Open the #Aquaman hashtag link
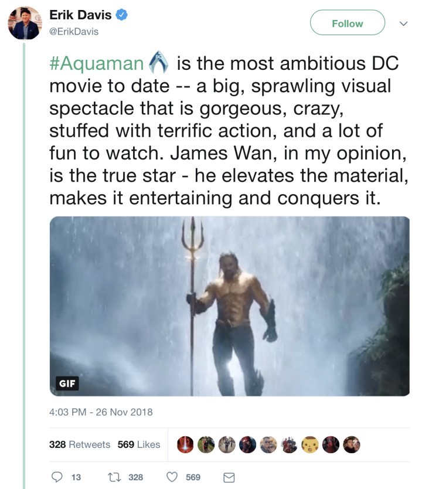422x489 pixels. click(97, 63)
